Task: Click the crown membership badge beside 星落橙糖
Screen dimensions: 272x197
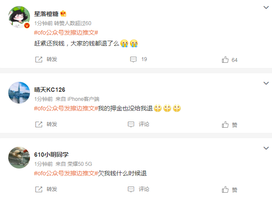Action: (x=63, y=14)
